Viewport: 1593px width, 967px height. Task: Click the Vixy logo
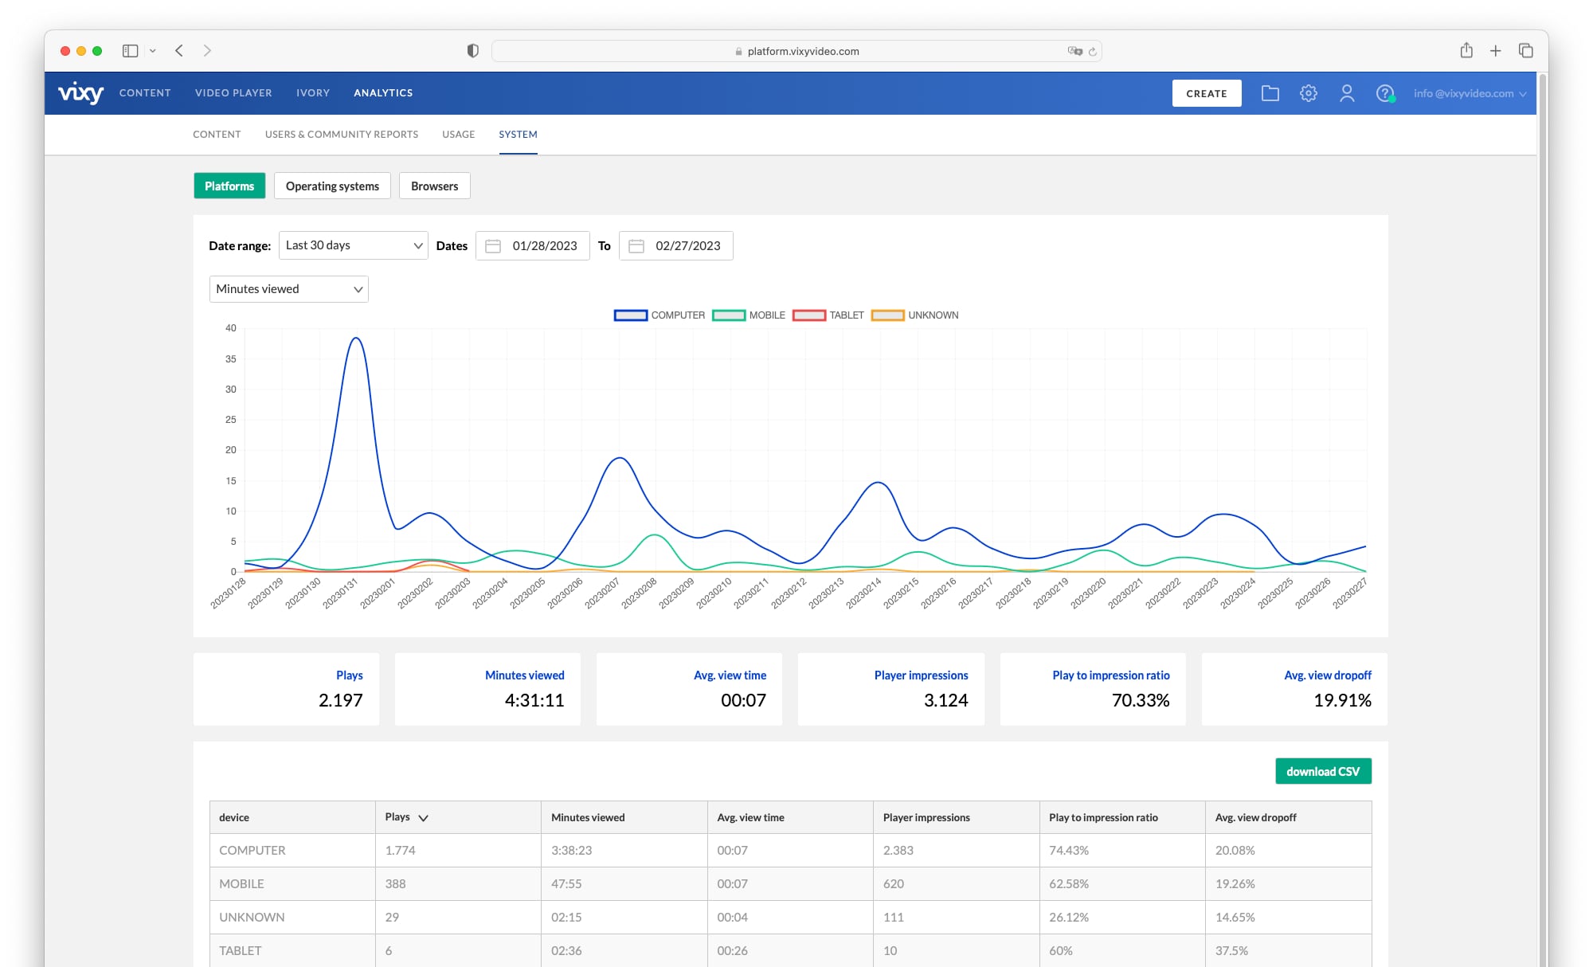[80, 93]
